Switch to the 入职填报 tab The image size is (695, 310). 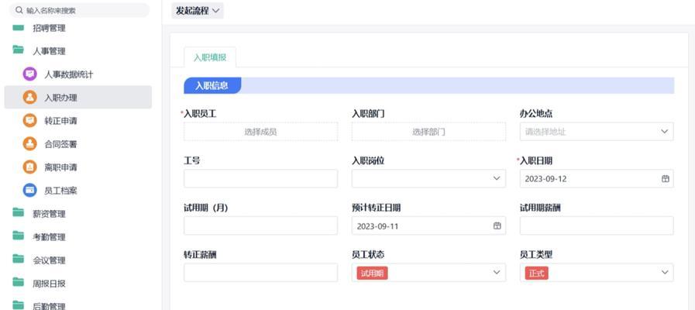click(x=210, y=57)
